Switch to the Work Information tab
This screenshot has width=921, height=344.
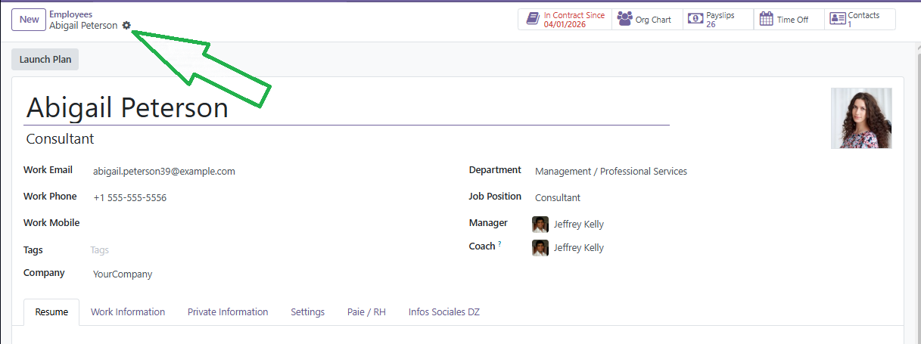click(128, 311)
